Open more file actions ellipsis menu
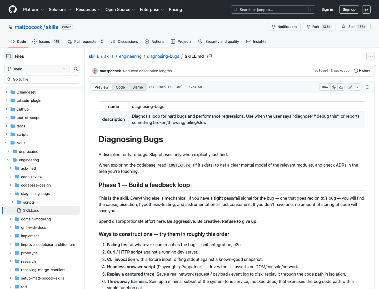The width and height of the screenshot is (379, 289). tap(371, 56)
